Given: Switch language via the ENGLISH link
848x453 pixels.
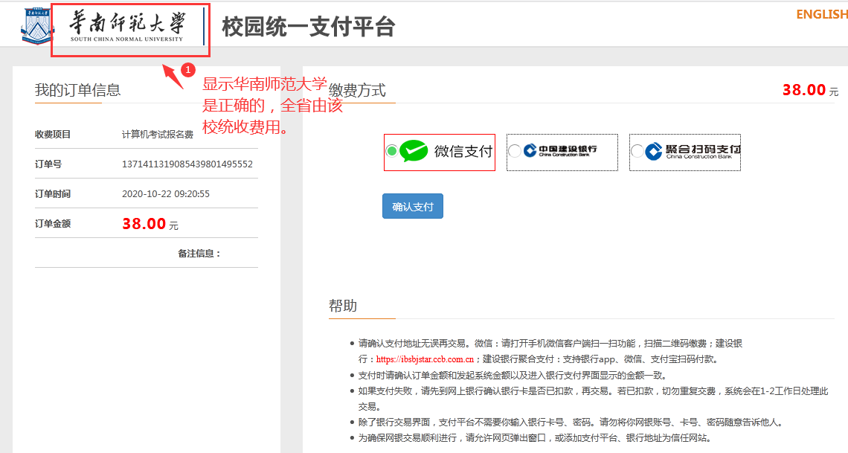Looking at the screenshot, I should point(821,15).
